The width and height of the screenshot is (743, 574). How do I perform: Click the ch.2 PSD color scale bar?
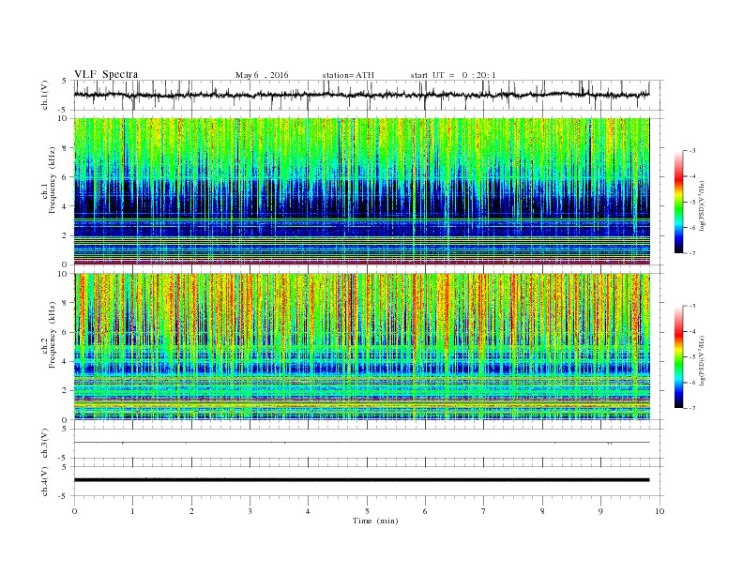[678, 356]
